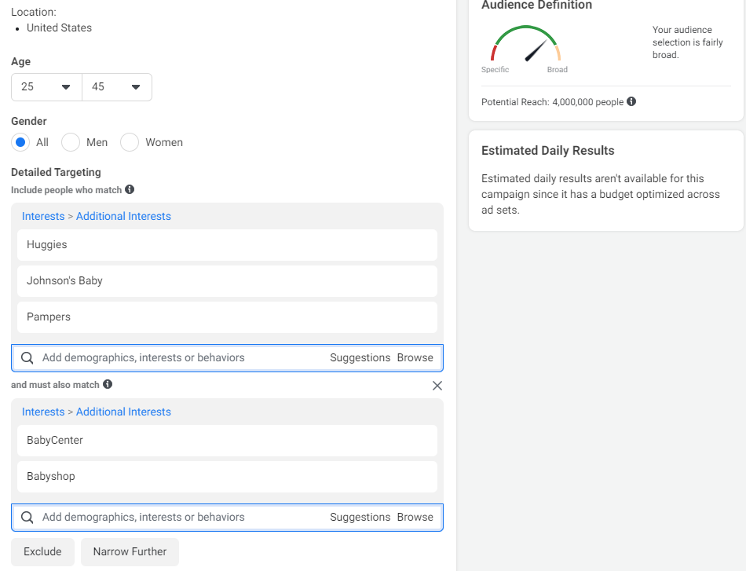Select the Women gender radio button
Image resolution: width=746 pixels, height=571 pixels.
click(130, 142)
